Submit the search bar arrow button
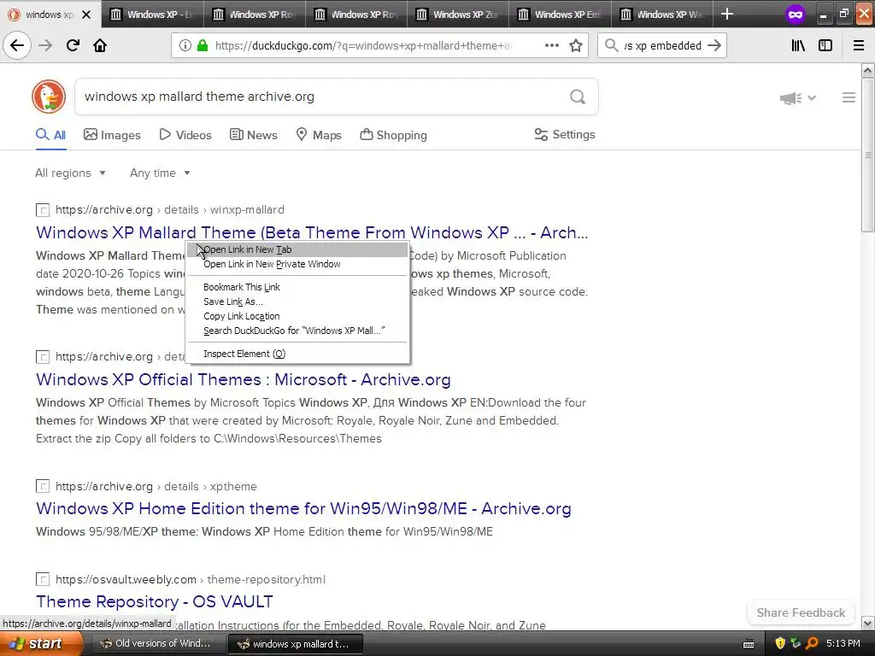 point(714,45)
